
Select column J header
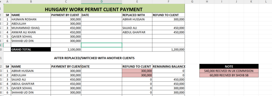coord(236,2)
